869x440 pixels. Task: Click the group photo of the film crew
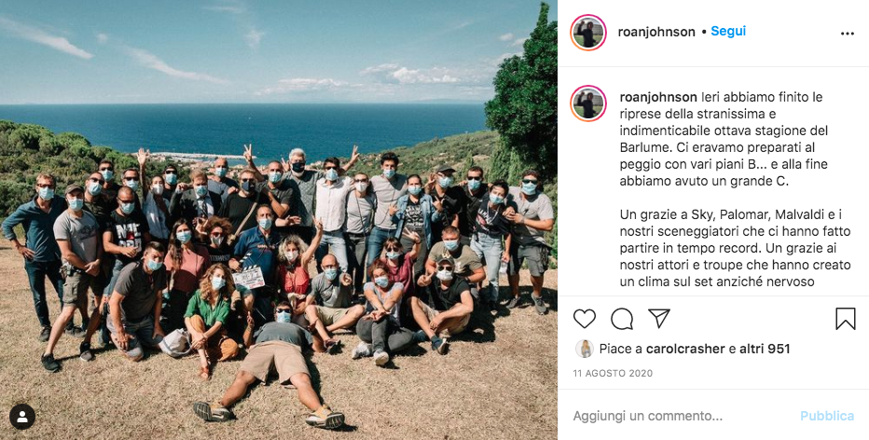tap(278, 220)
